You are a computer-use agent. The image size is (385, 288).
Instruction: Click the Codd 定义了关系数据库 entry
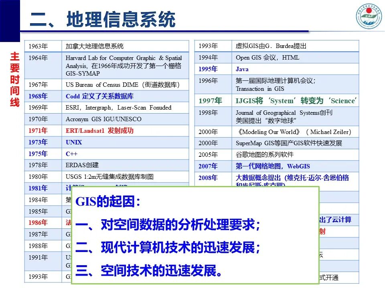click(125, 96)
